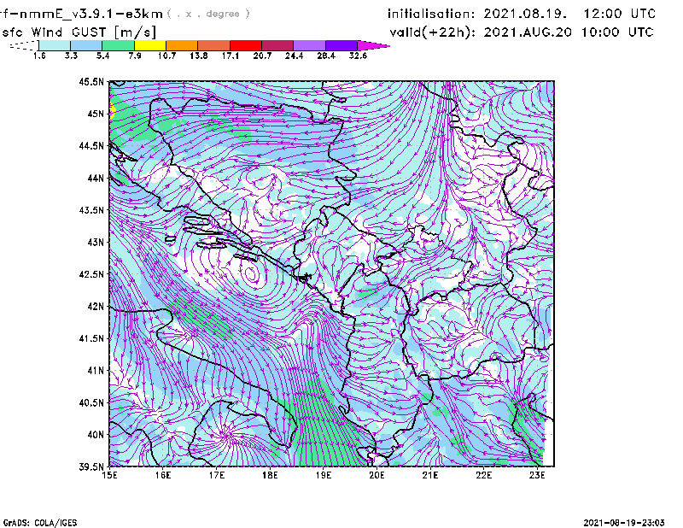Click the legend value 13.8
The width and height of the screenshot is (683, 528).
pyautogui.click(x=198, y=56)
